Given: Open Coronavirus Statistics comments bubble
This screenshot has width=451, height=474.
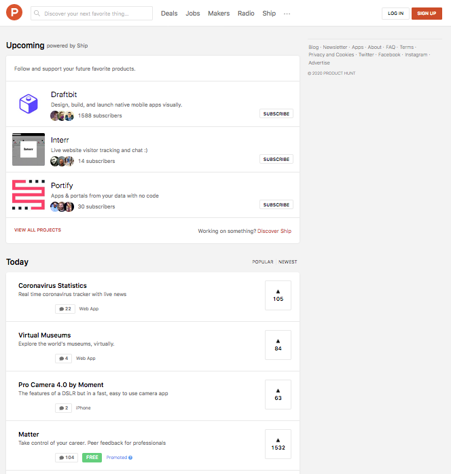Looking at the screenshot, I should tap(65, 309).
